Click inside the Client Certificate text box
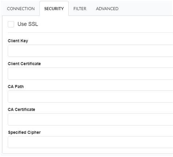This screenshot has height=157, width=173. (x=91, y=73)
